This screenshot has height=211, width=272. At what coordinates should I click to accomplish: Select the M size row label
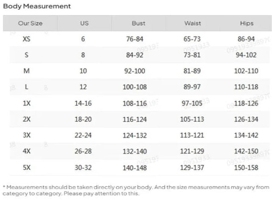point(27,71)
